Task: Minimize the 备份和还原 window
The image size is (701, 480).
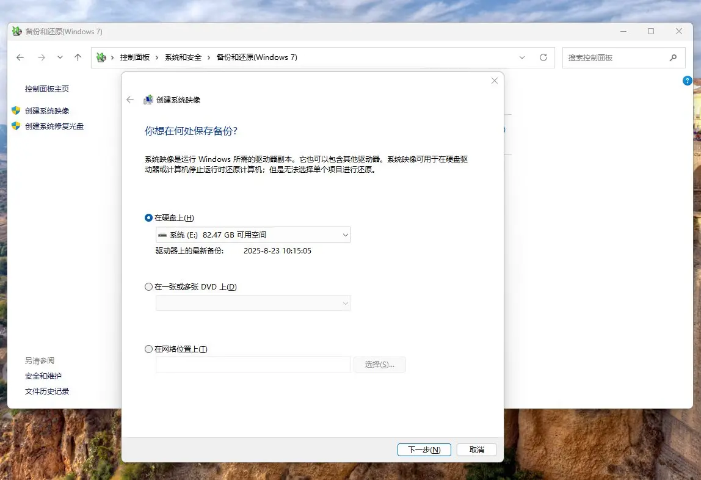Action: [623, 31]
